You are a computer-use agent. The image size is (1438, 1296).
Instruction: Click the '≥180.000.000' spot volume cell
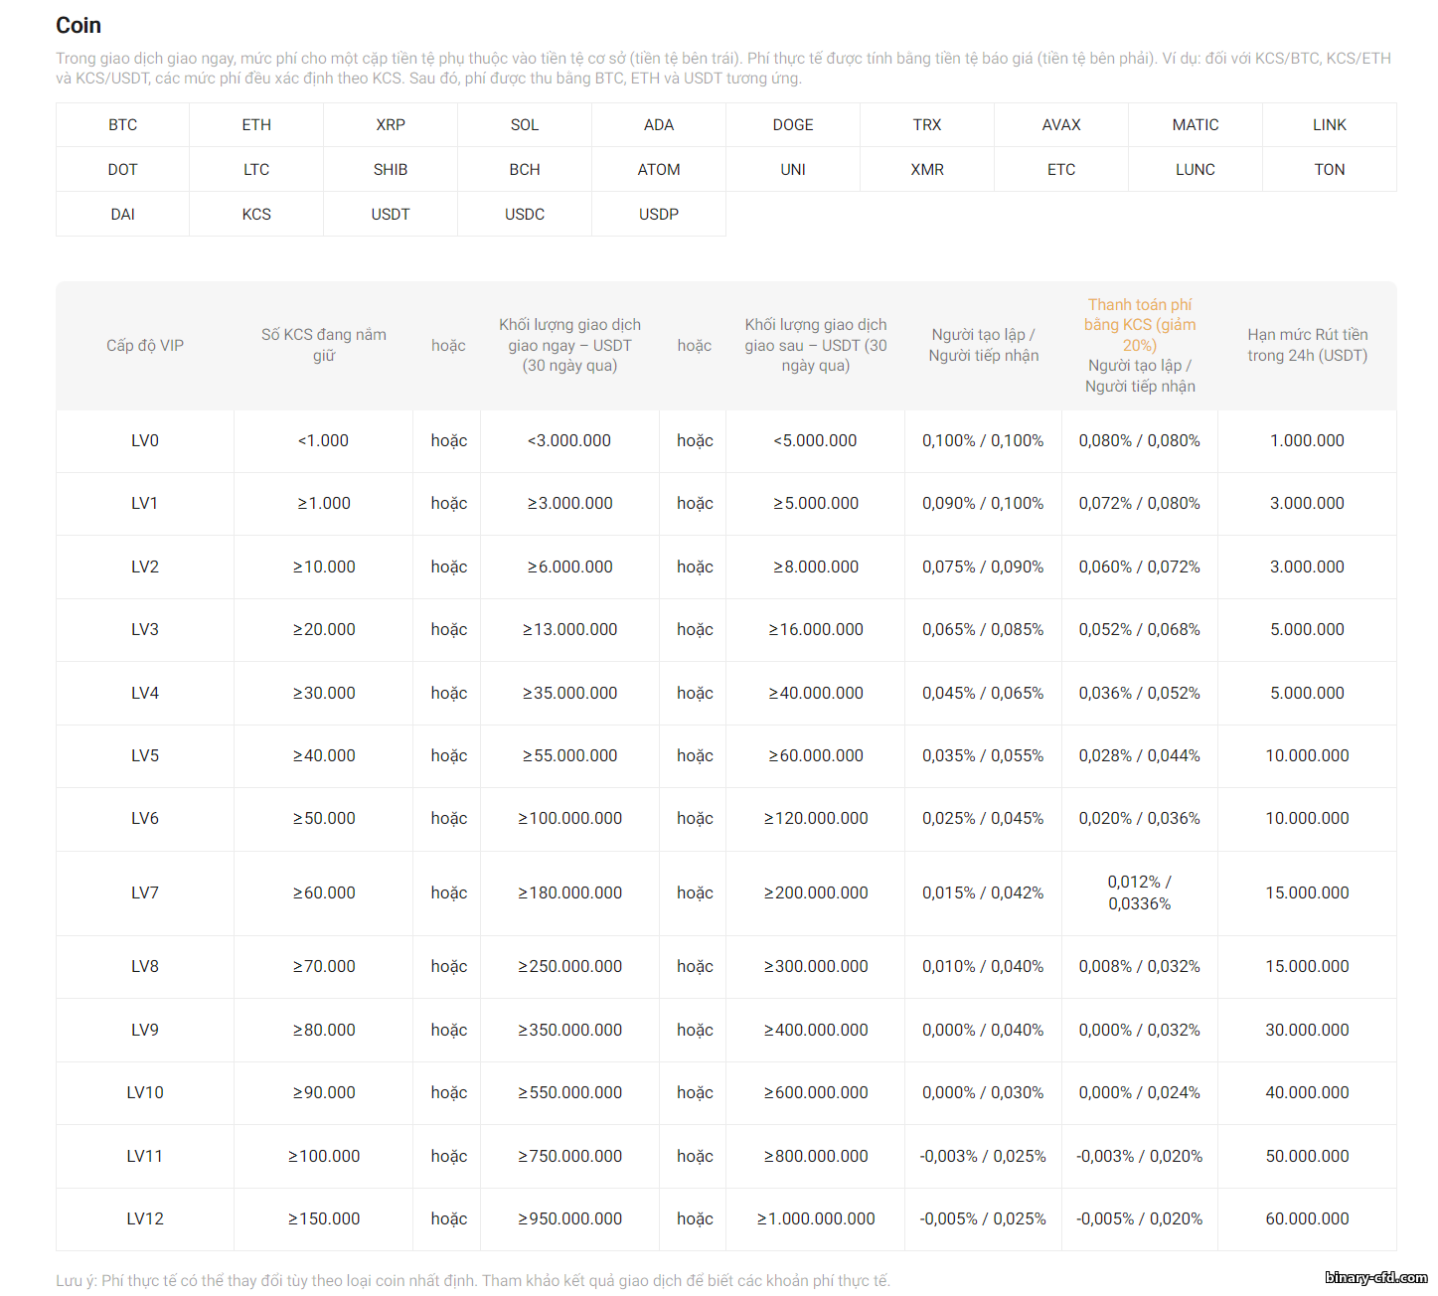pyautogui.click(x=570, y=893)
